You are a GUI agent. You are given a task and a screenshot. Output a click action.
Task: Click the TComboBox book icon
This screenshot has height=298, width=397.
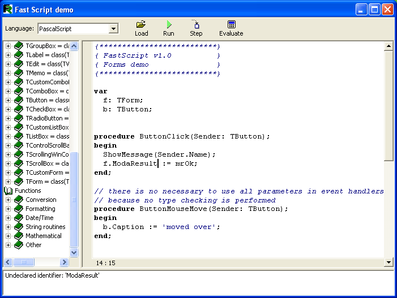(19, 91)
